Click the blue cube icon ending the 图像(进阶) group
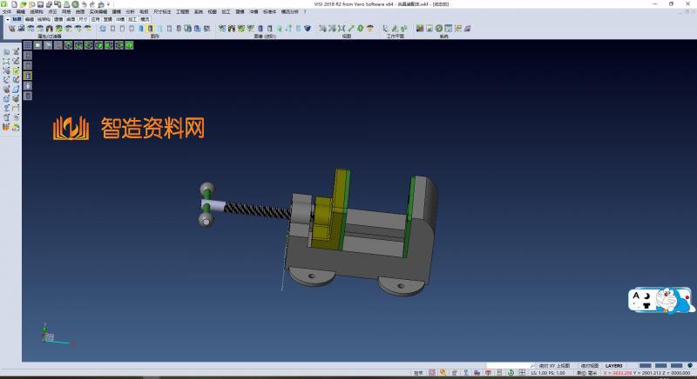 [x=307, y=29]
